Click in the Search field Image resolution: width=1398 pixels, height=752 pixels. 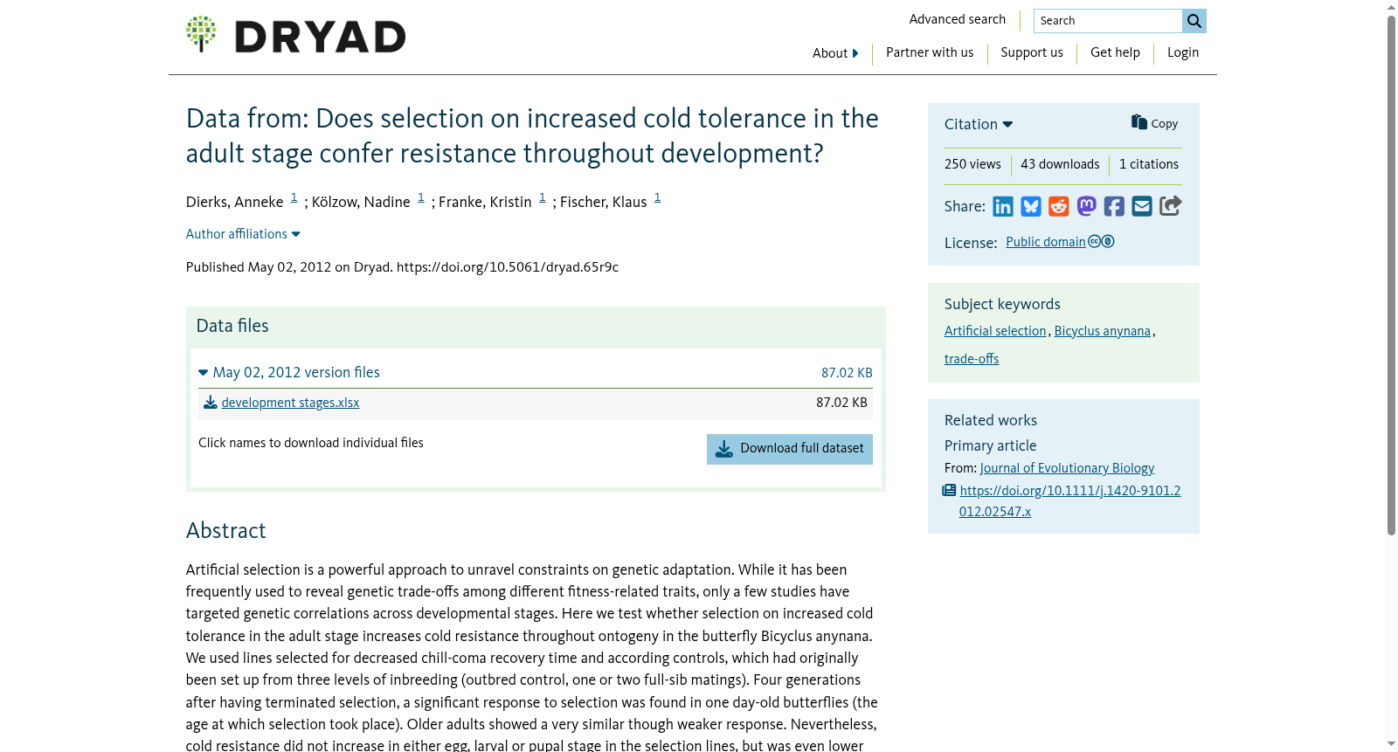pyautogui.click(x=1108, y=21)
